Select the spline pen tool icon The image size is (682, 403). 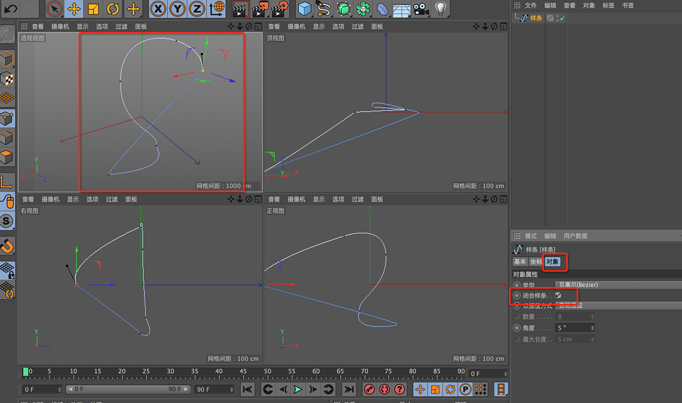click(x=324, y=8)
